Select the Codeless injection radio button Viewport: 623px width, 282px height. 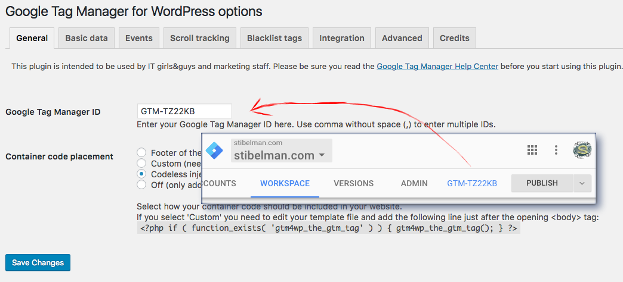point(141,174)
